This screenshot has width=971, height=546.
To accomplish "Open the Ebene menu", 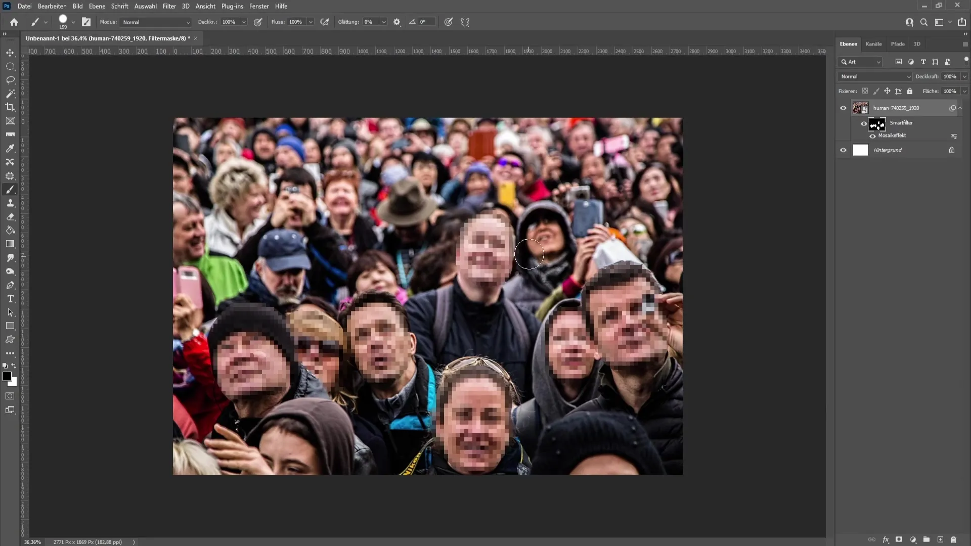I will coord(97,6).
